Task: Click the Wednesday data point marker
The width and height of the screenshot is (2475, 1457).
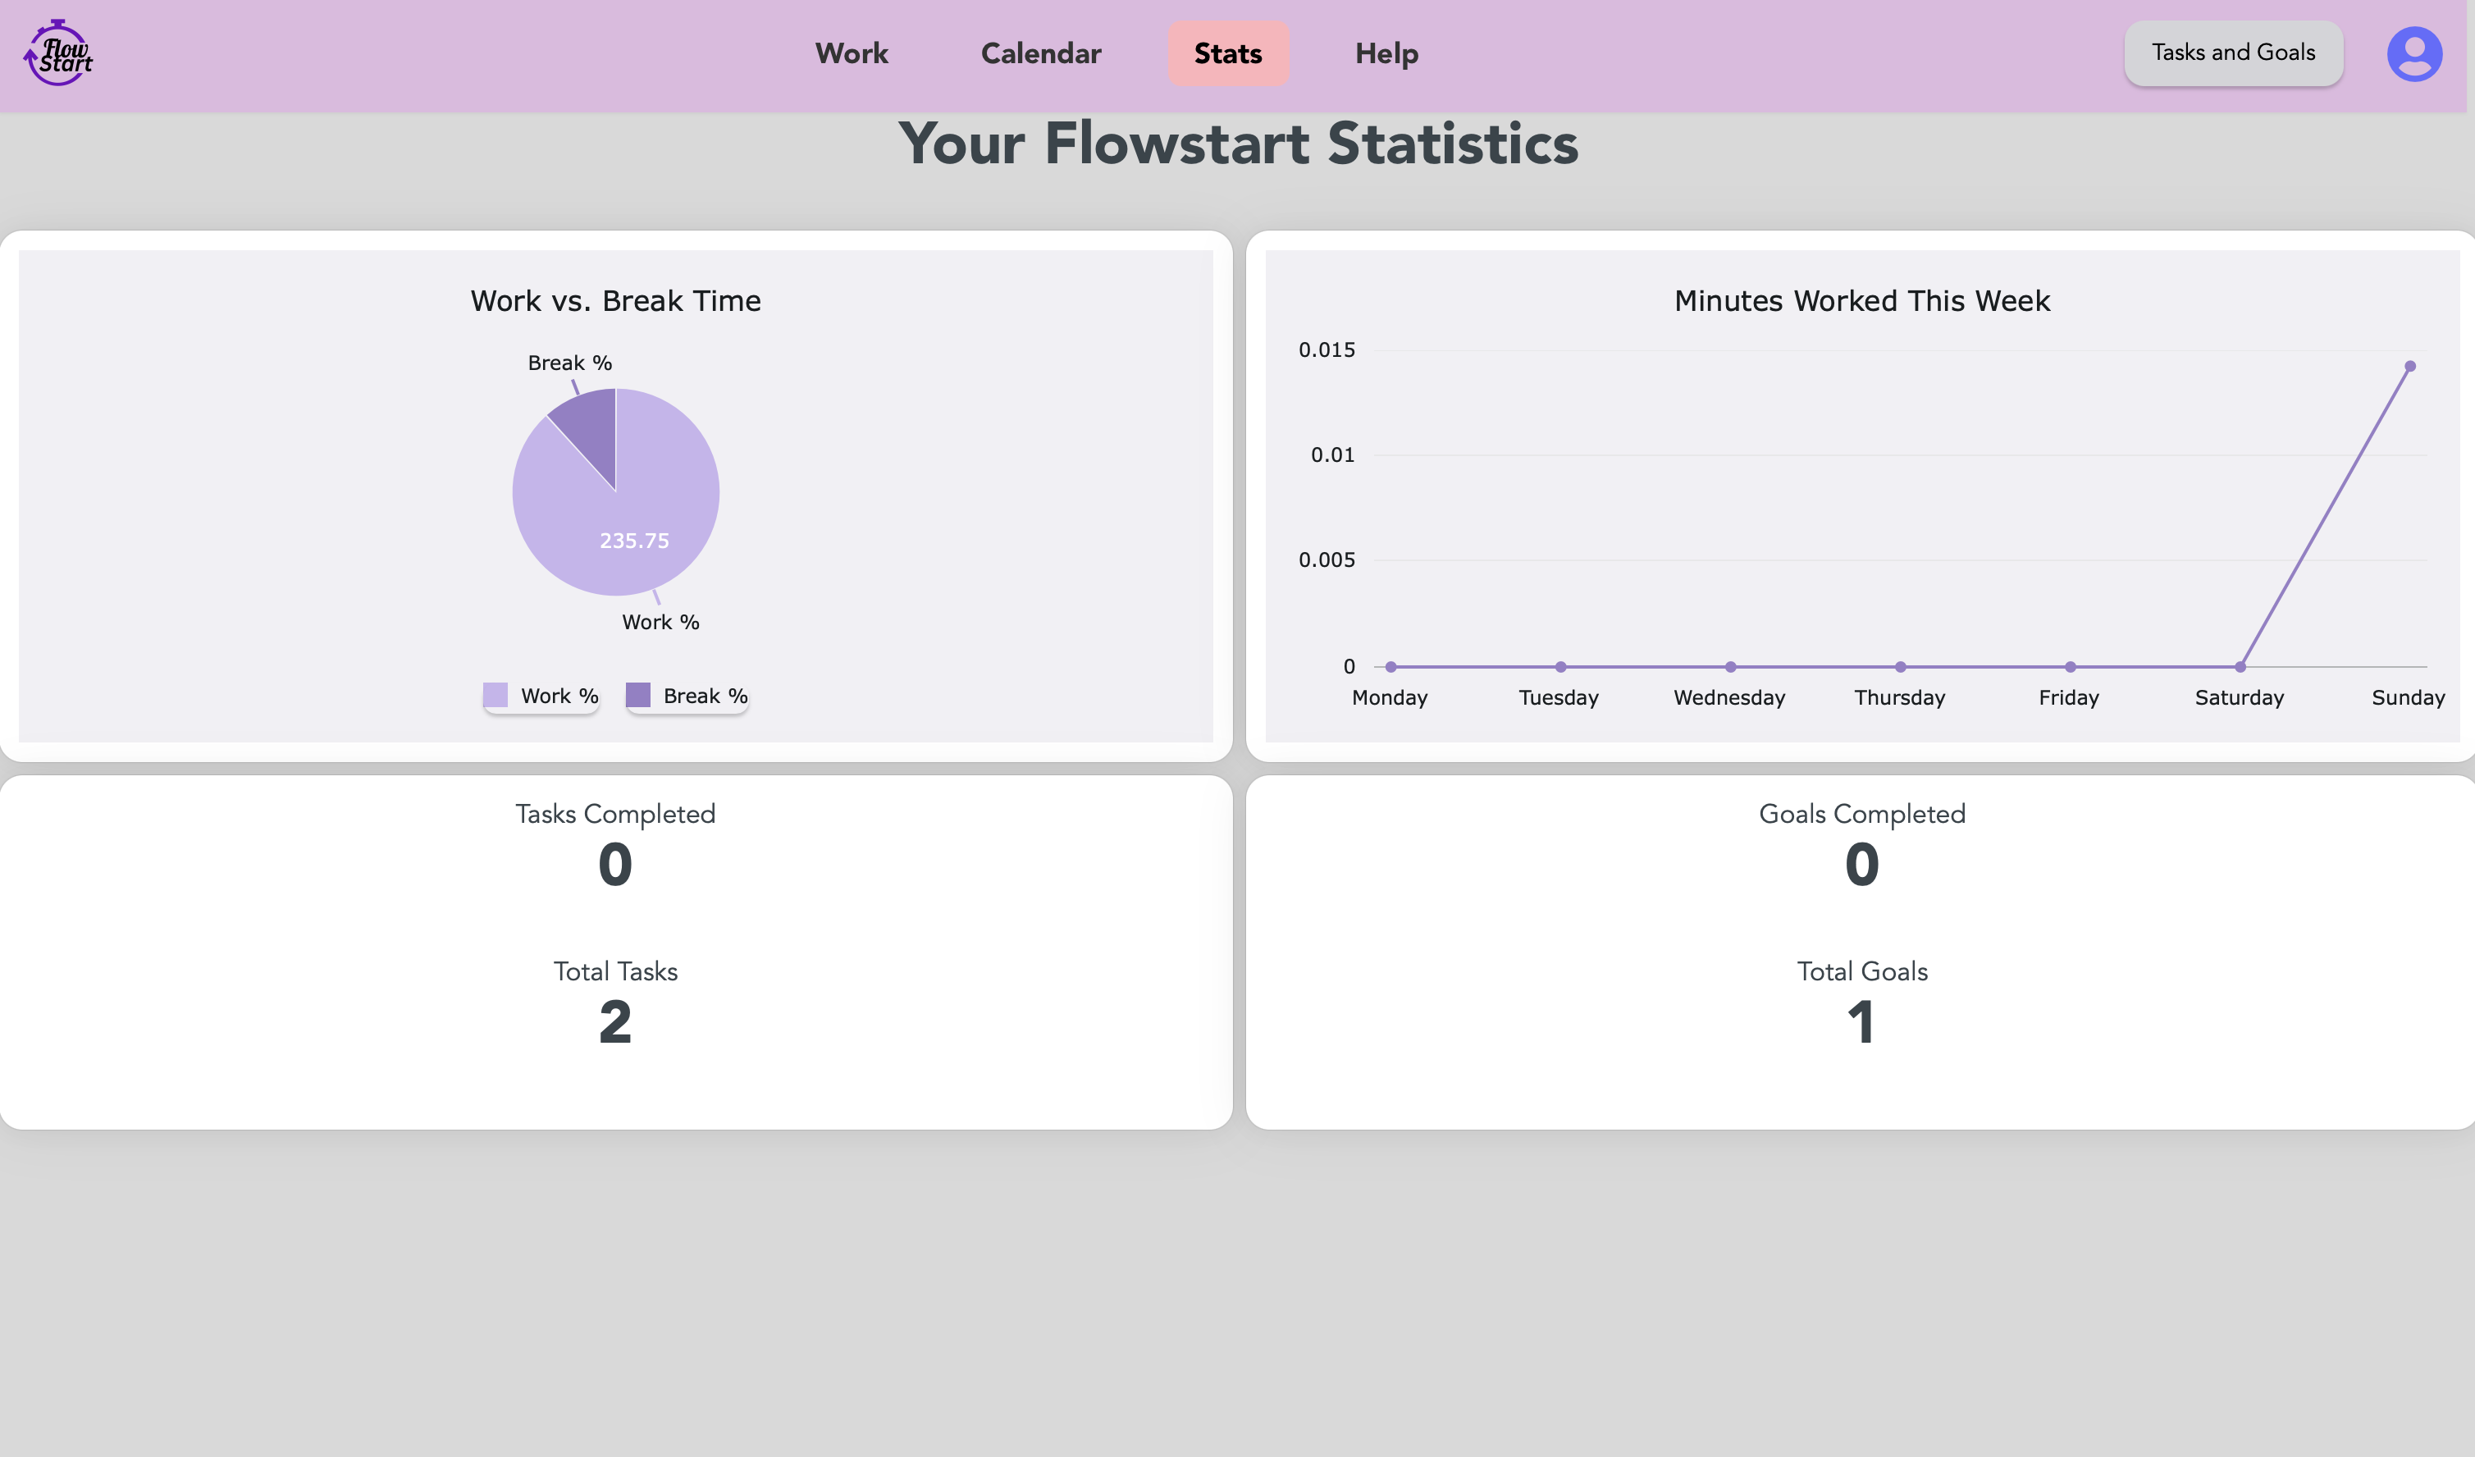Action: (x=1731, y=667)
